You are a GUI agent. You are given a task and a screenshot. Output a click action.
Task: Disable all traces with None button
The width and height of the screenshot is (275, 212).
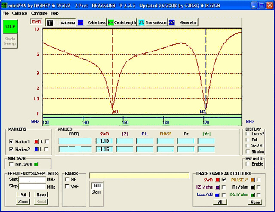tap(255, 202)
